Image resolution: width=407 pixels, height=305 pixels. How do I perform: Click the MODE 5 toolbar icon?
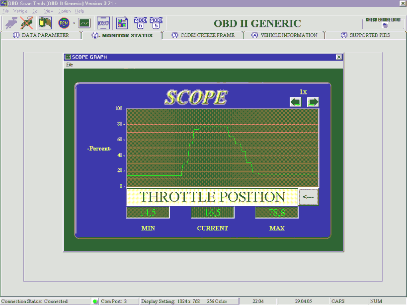coord(157,23)
